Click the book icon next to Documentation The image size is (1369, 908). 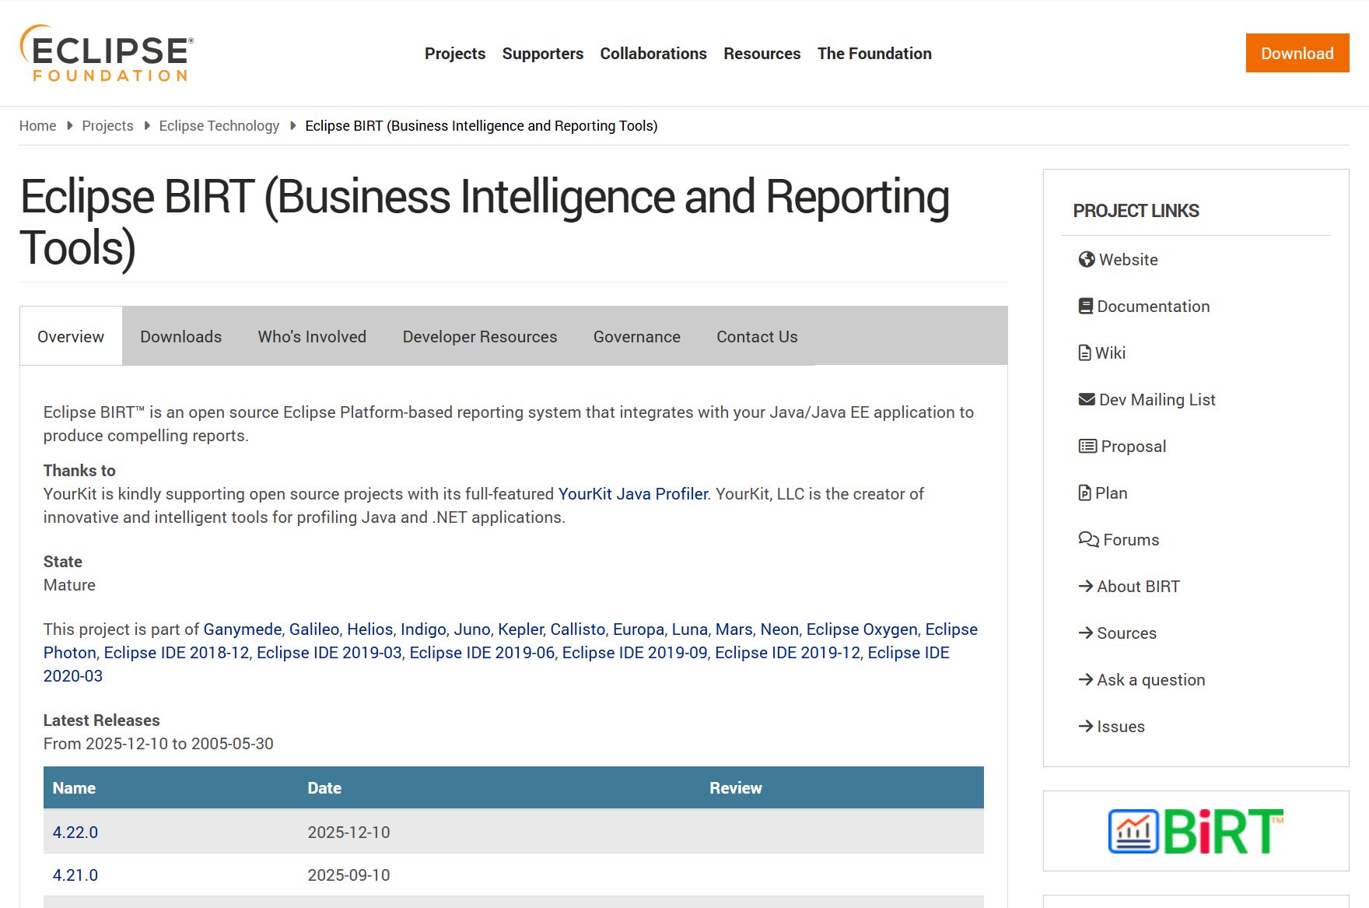(1085, 307)
